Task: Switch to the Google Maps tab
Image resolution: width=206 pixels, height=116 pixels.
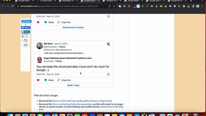Action: (x=134, y=1)
